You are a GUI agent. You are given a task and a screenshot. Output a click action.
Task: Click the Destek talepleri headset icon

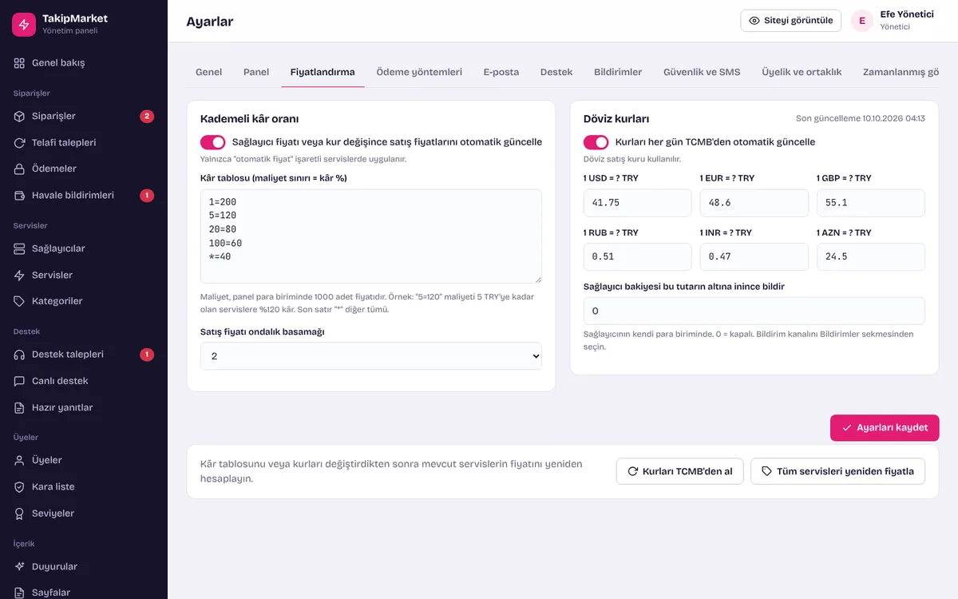click(x=20, y=355)
